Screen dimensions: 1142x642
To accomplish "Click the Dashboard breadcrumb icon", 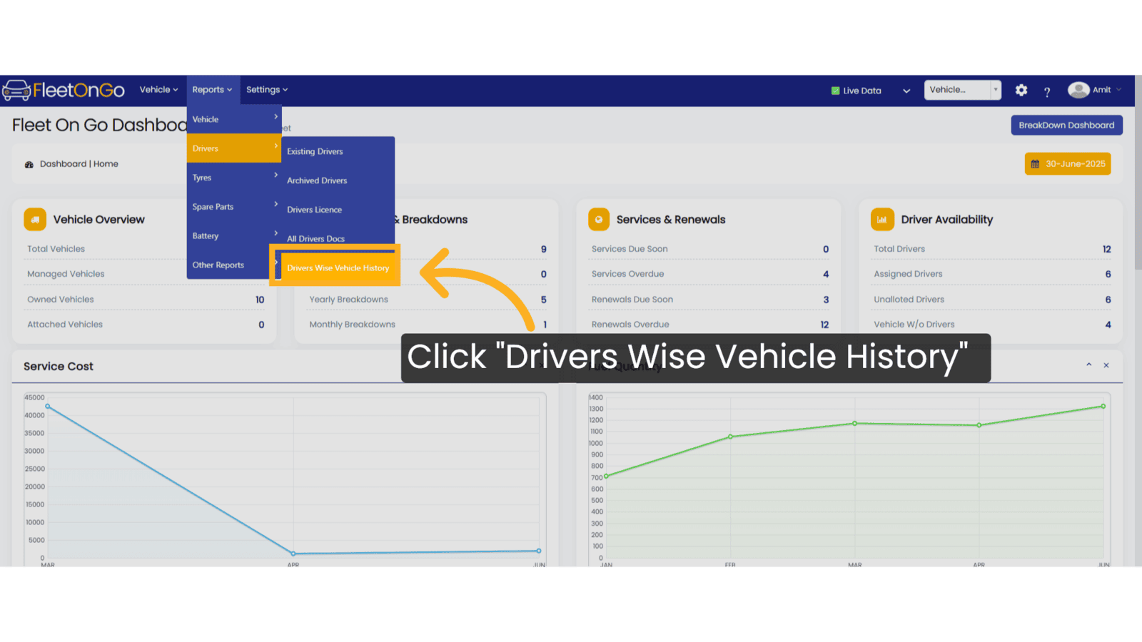I will pos(29,165).
